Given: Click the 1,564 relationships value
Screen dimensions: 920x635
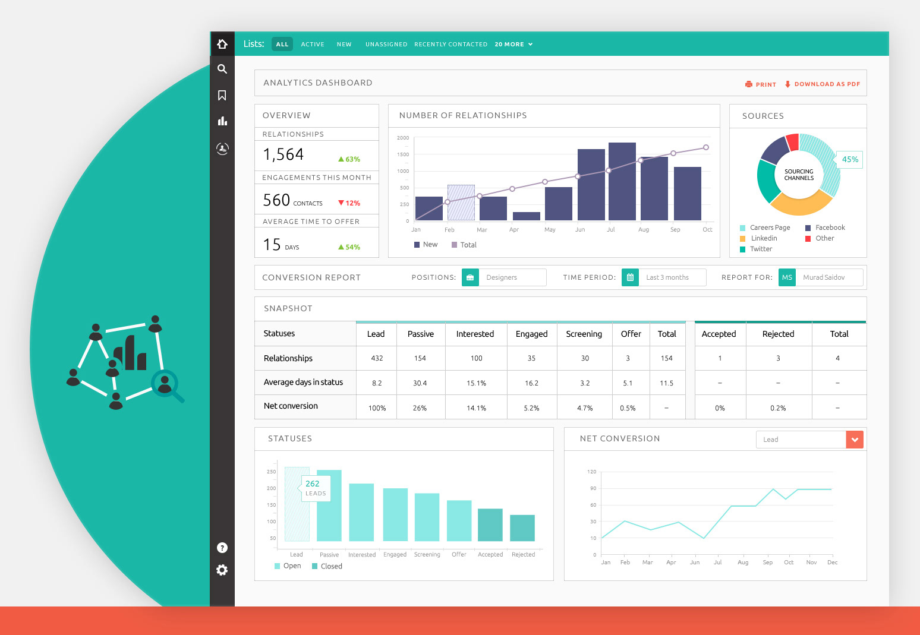Looking at the screenshot, I should (x=283, y=154).
